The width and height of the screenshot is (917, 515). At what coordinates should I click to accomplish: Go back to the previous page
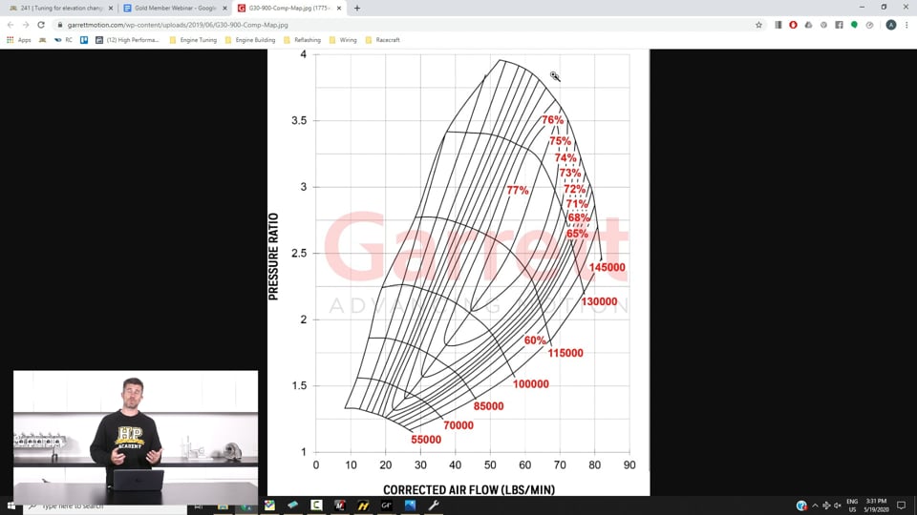(11, 25)
